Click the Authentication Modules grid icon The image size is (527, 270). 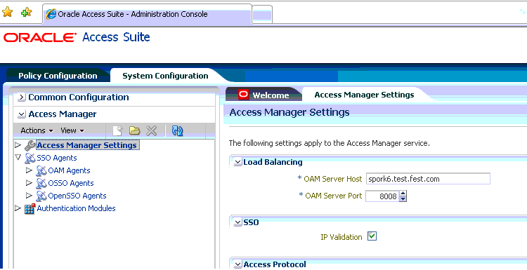coord(30,209)
